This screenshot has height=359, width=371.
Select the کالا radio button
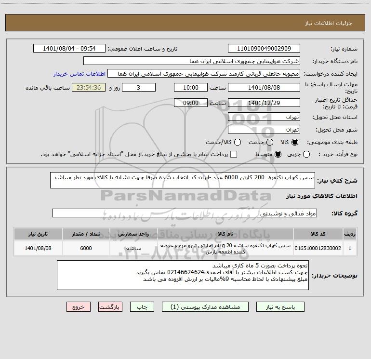click(295, 142)
